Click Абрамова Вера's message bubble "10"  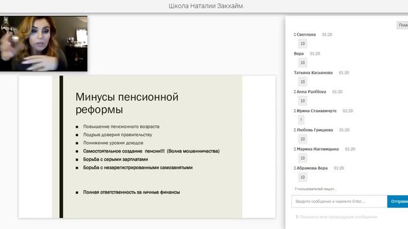coord(303,177)
